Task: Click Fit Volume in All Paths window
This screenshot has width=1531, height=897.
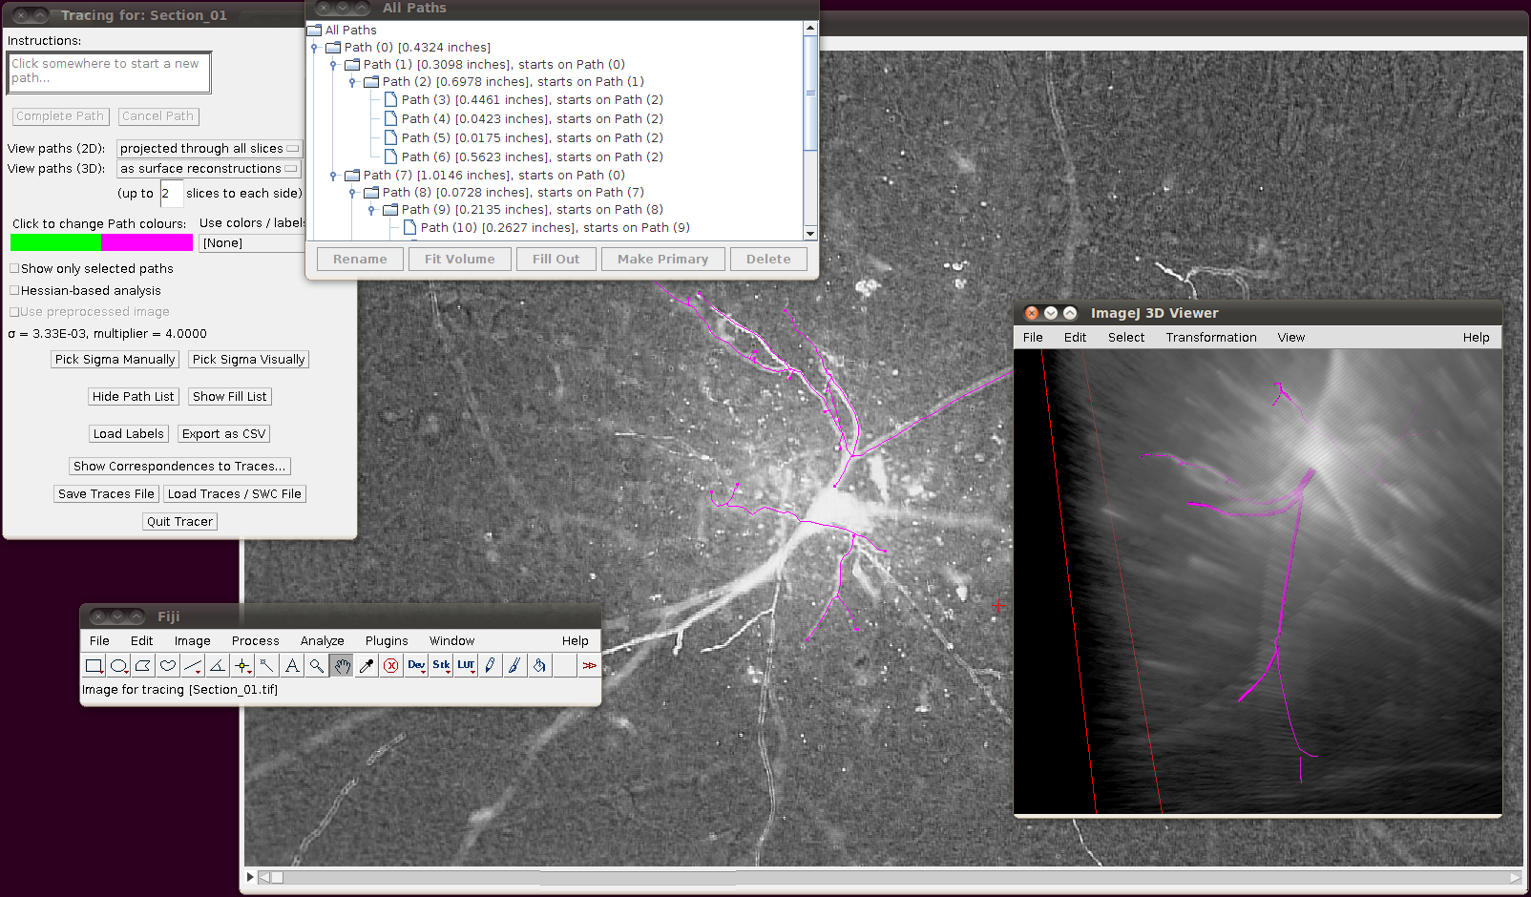Action: tap(460, 260)
